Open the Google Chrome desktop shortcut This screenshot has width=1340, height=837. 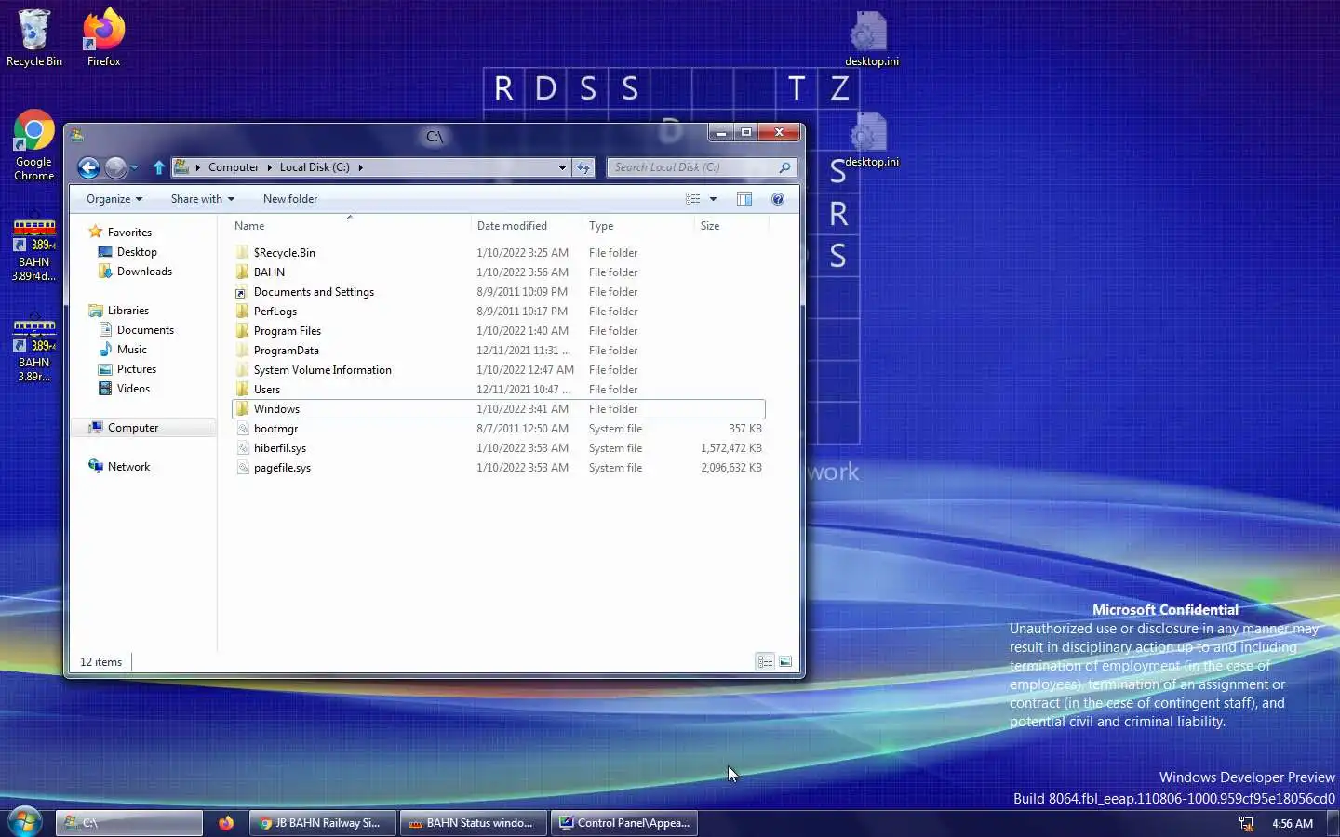point(33,146)
